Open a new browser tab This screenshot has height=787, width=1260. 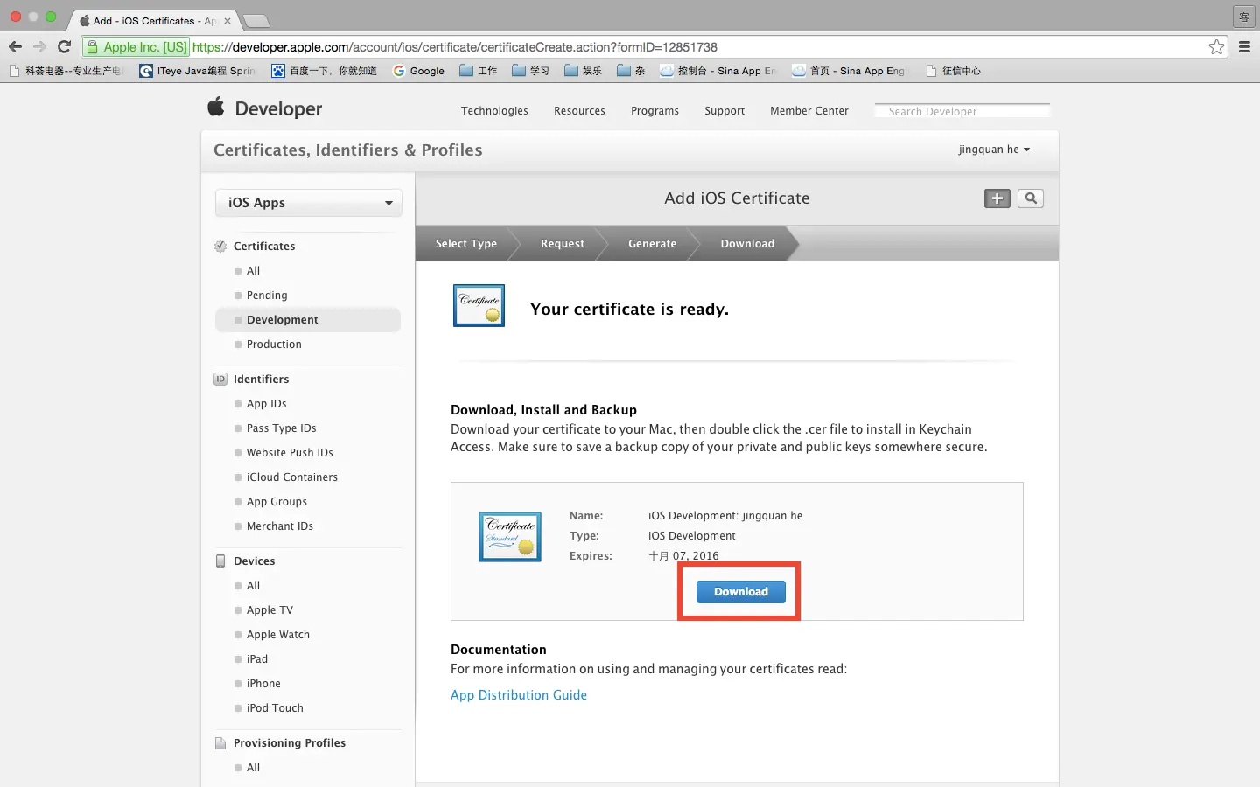pos(255,20)
